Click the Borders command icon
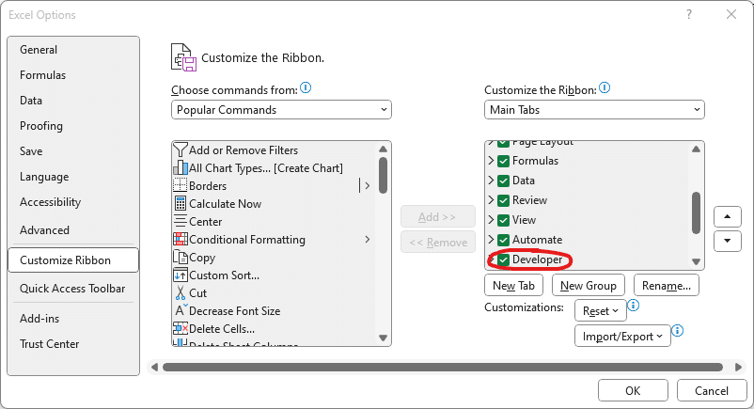This screenshot has height=409, width=754. coord(181,186)
